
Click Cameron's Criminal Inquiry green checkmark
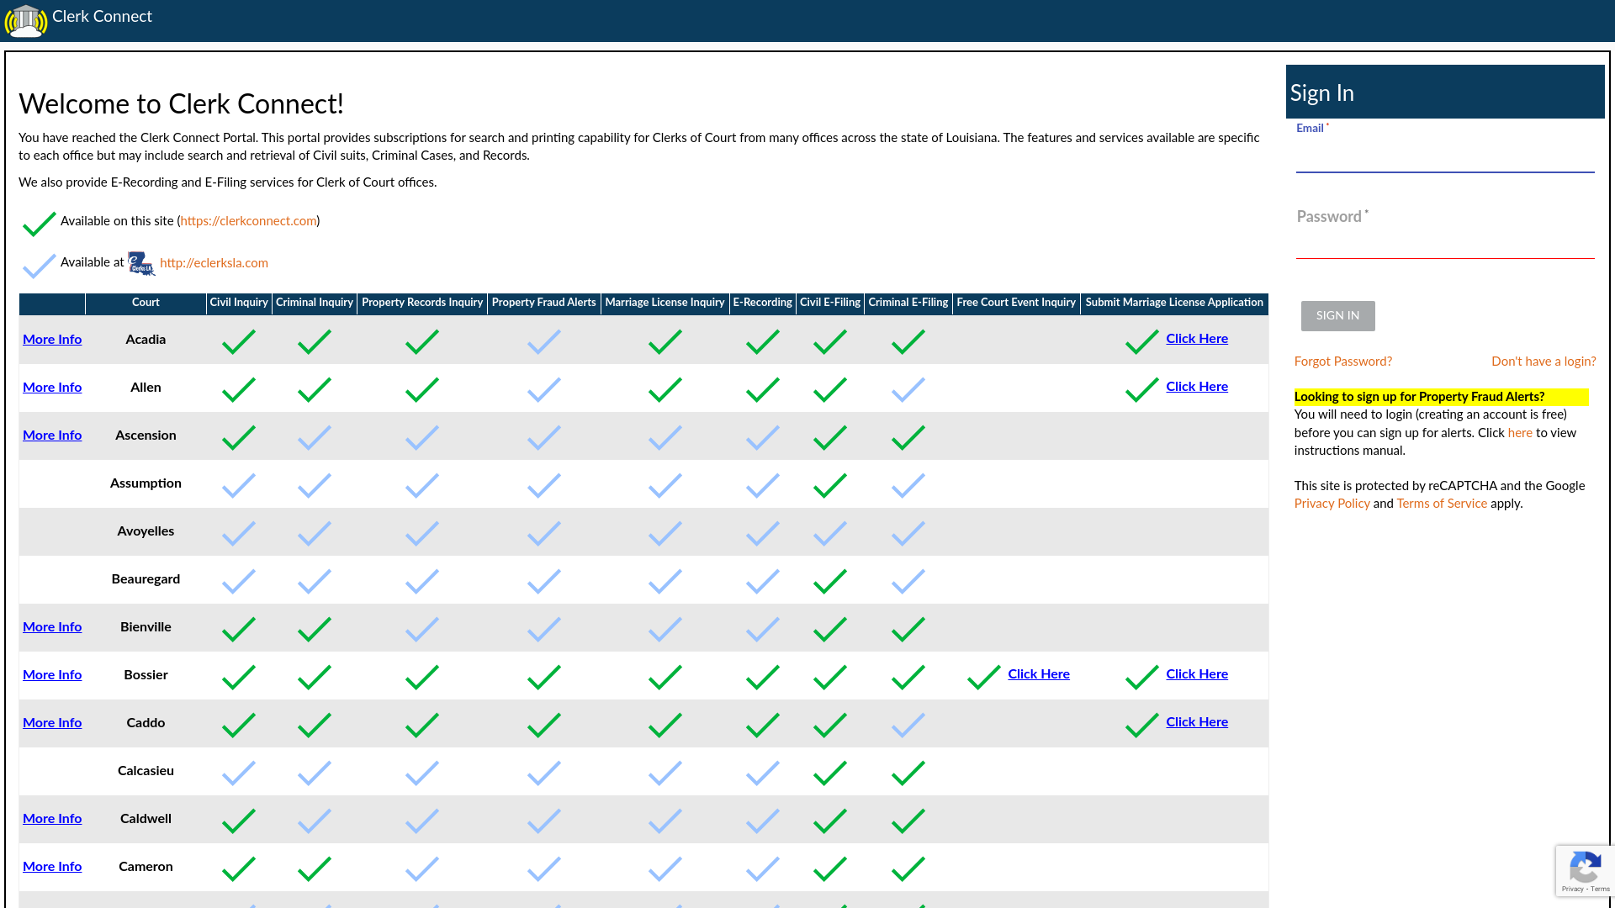click(315, 868)
